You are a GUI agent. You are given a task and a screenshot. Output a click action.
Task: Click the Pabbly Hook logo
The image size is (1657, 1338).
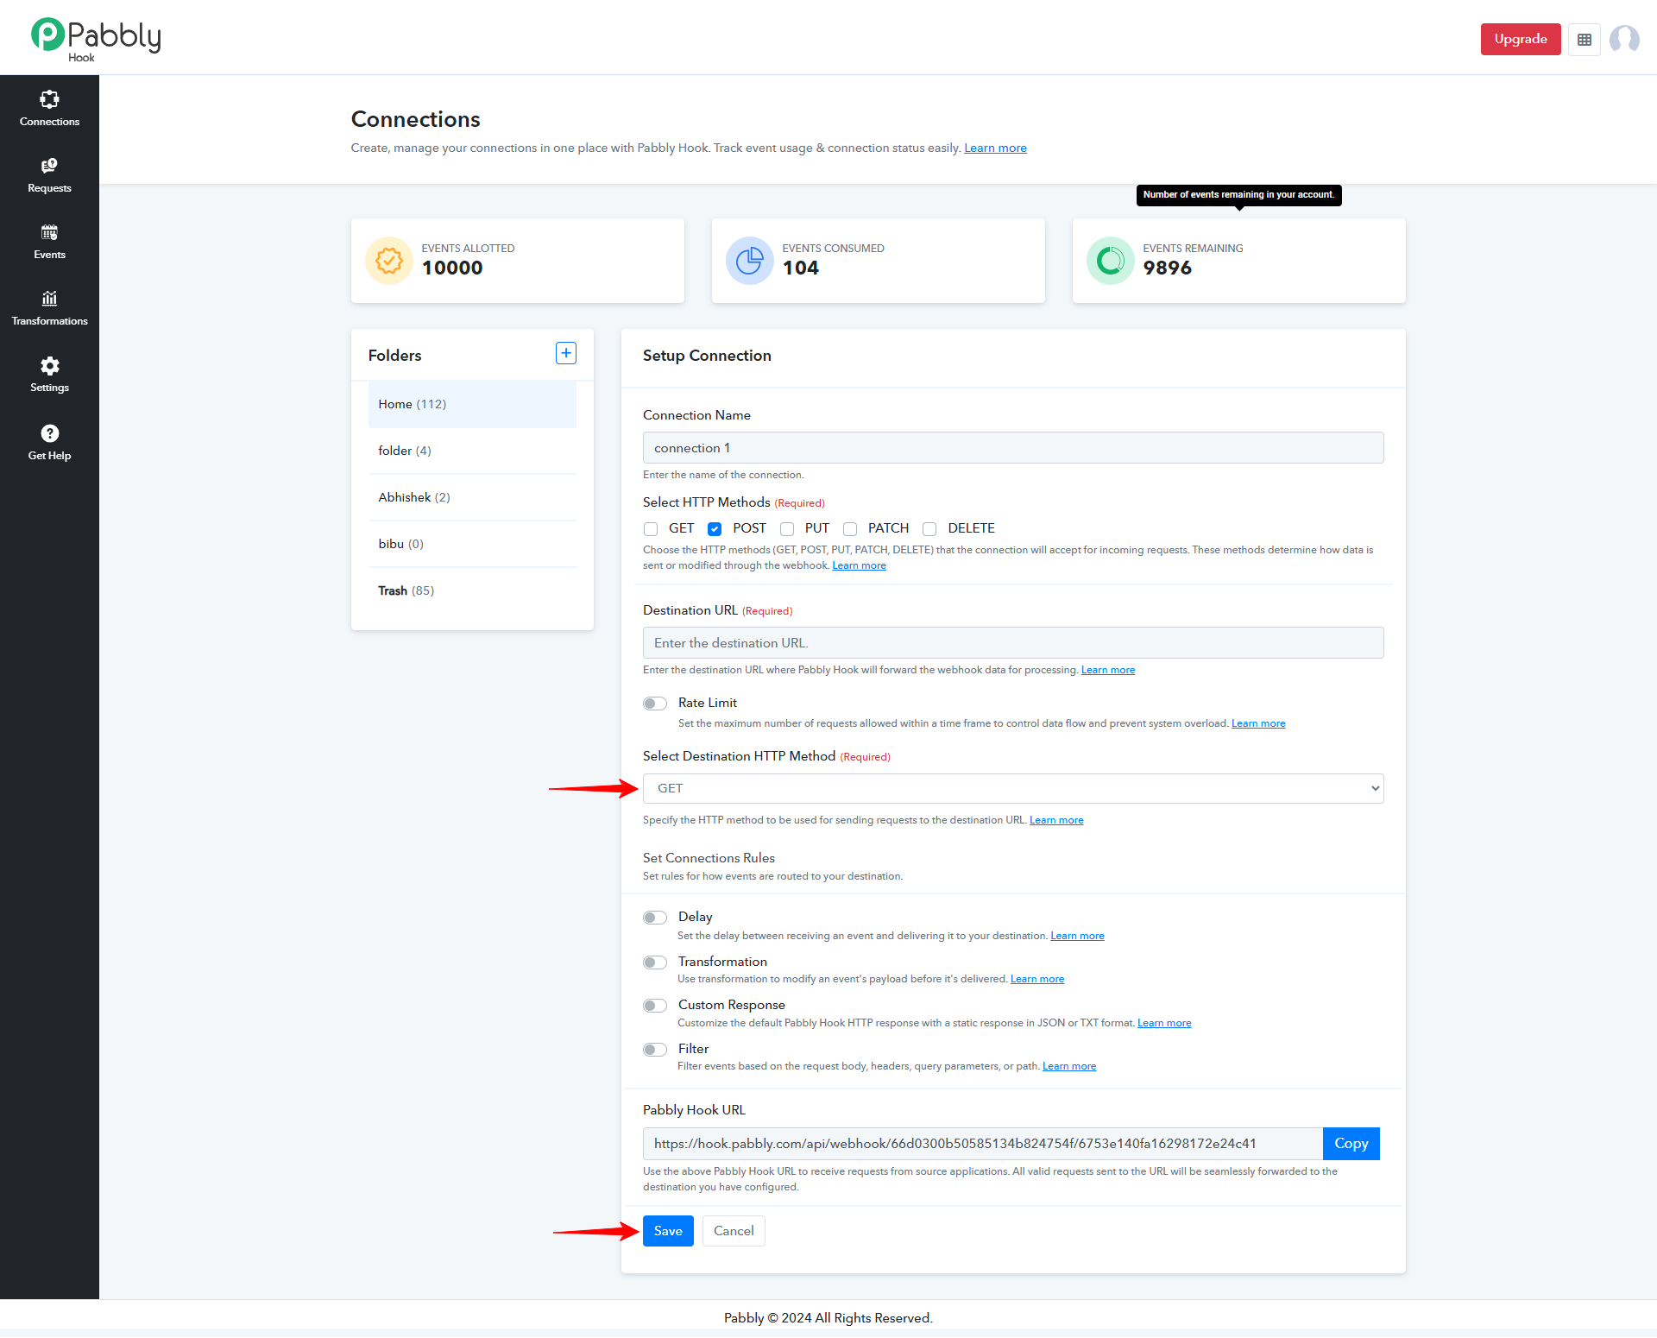(96, 39)
